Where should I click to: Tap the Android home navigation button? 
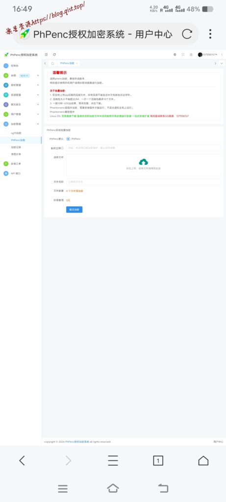(x=113, y=488)
